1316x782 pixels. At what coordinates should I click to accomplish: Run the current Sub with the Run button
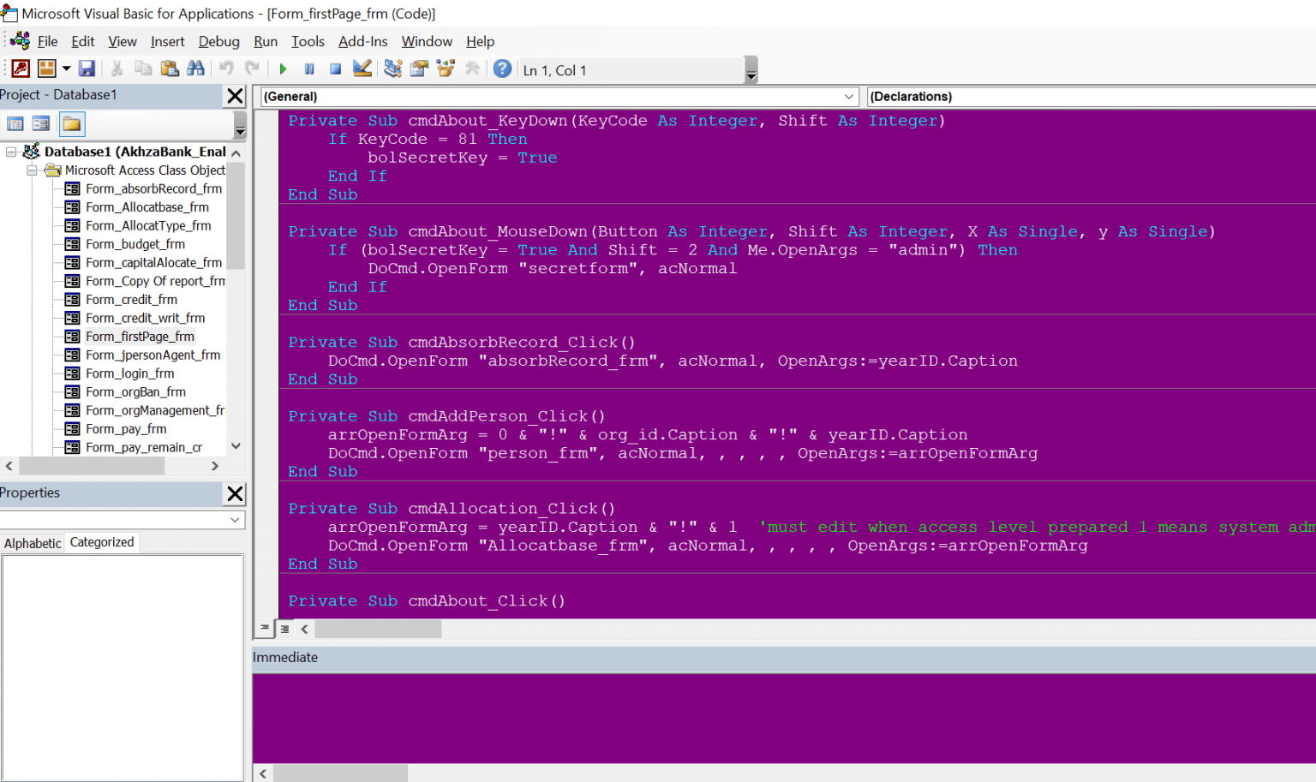tap(283, 69)
